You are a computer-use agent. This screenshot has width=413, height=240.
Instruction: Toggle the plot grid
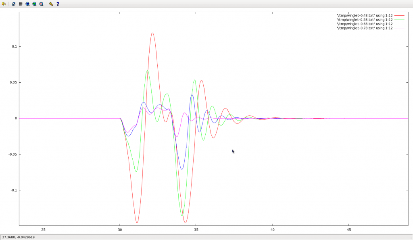pyautogui.click(x=21, y=4)
